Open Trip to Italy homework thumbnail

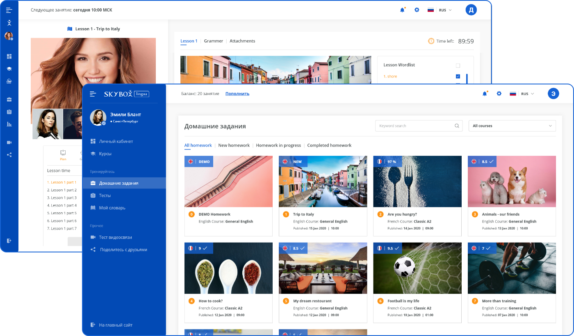tap(323, 182)
